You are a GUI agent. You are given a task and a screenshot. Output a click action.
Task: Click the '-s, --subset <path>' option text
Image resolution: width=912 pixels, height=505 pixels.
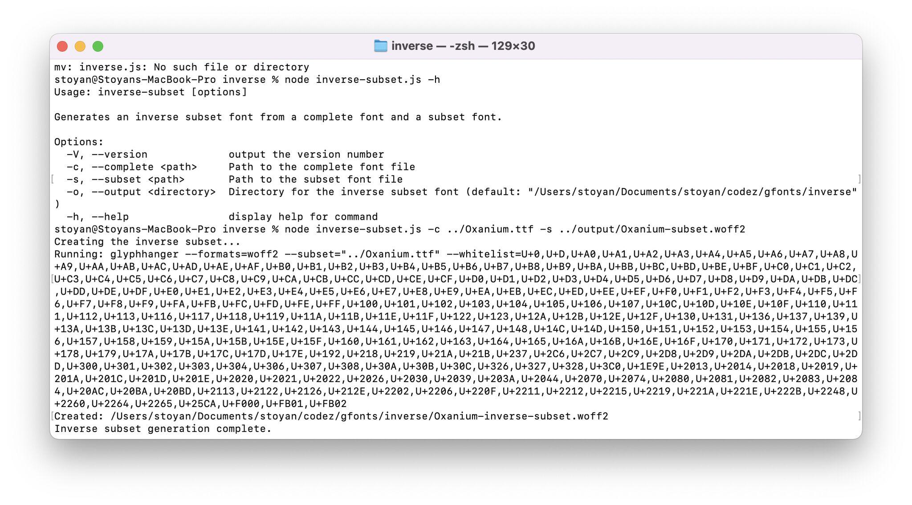coord(126,180)
